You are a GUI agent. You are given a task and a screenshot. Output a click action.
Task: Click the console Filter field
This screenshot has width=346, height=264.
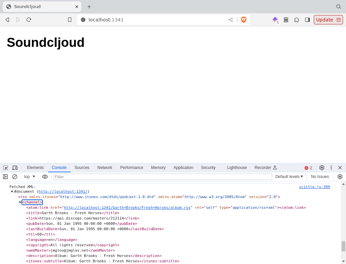click(163, 177)
